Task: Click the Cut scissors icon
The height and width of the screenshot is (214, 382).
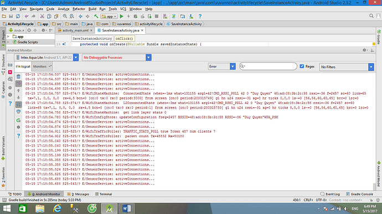Action: coord(42,16)
